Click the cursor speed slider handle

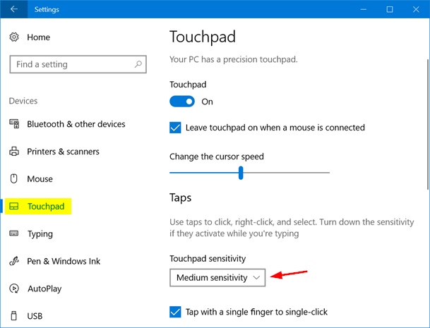click(x=241, y=172)
